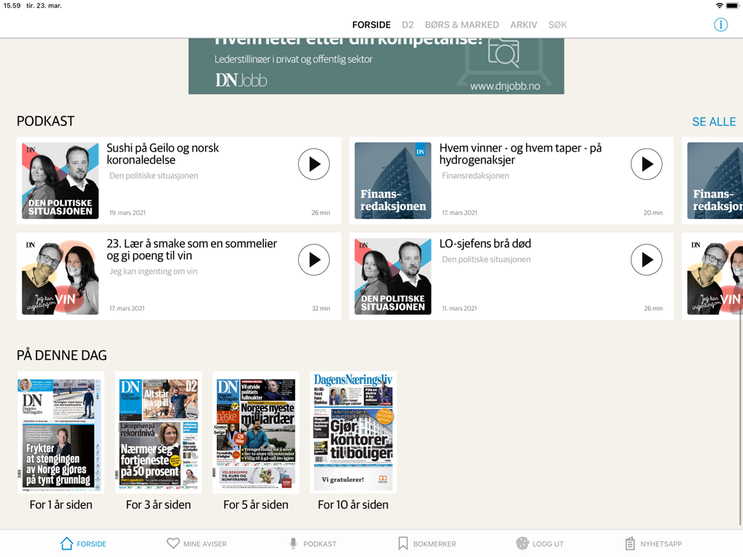Open Den politiske situasjonen cover for LO-sjefens episode
The height and width of the screenshot is (557, 743).
(x=393, y=276)
